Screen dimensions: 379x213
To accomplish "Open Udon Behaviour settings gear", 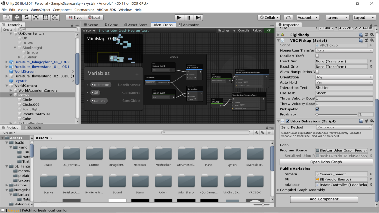I will tap(372, 121).
